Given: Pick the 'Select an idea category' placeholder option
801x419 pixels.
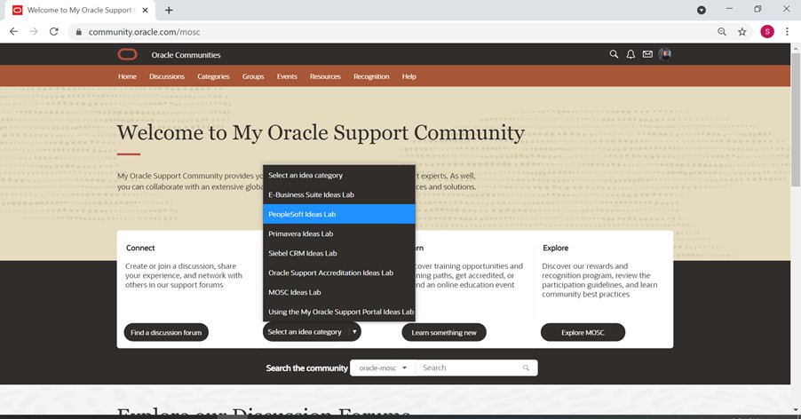Looking at the screenshot, I should tap(338, 175).
